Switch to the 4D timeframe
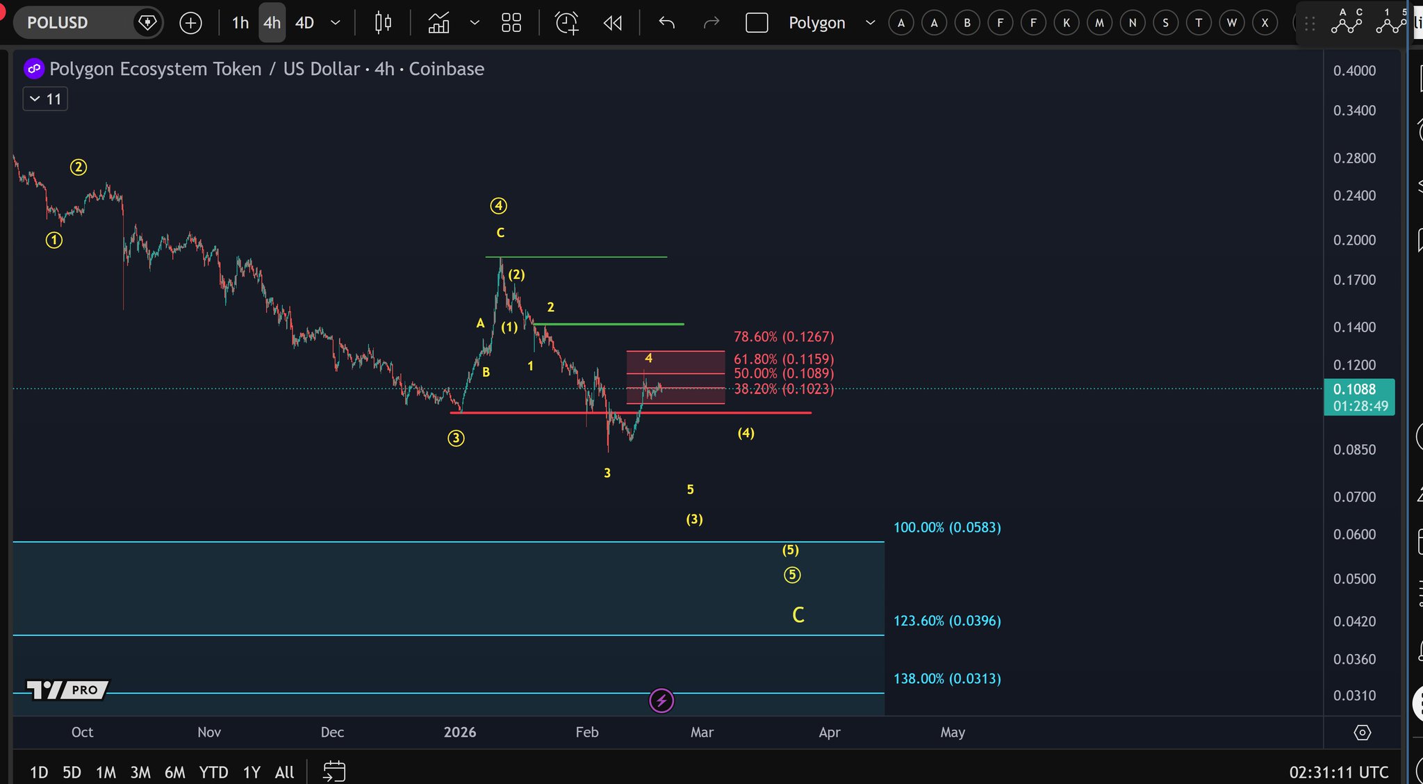1423x784 pixels. click(304, 23)
